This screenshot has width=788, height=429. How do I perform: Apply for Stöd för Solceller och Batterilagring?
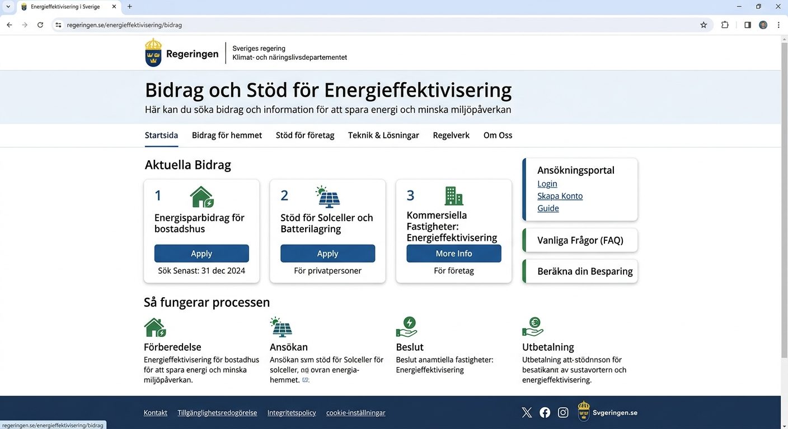click(x=327, y=254)
